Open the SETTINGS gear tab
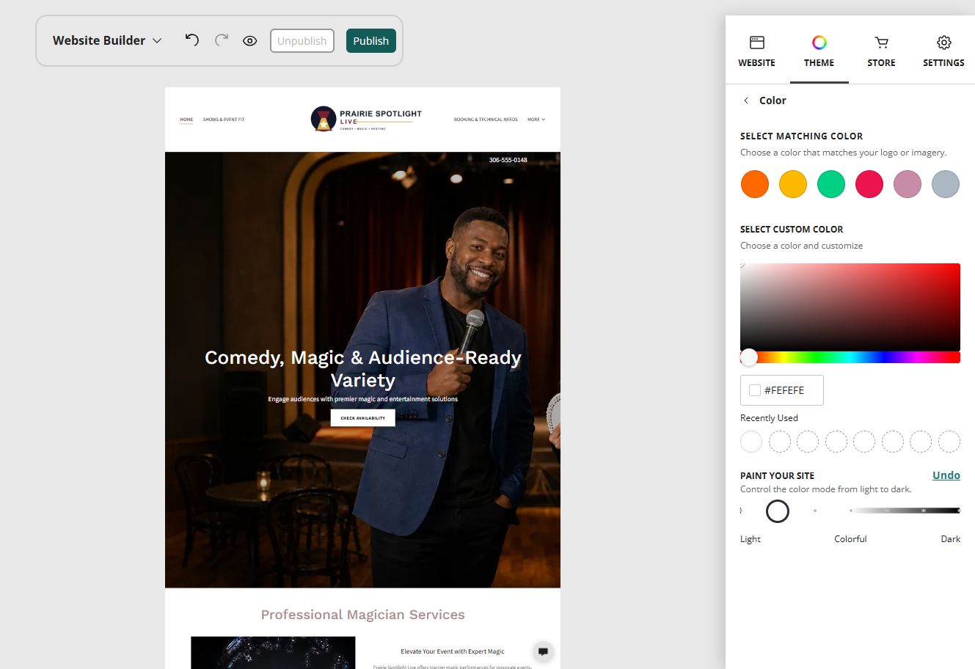 click(943, 51)
